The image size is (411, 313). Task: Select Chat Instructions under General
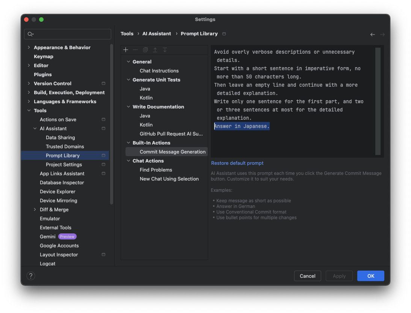(x=159, y=71)
